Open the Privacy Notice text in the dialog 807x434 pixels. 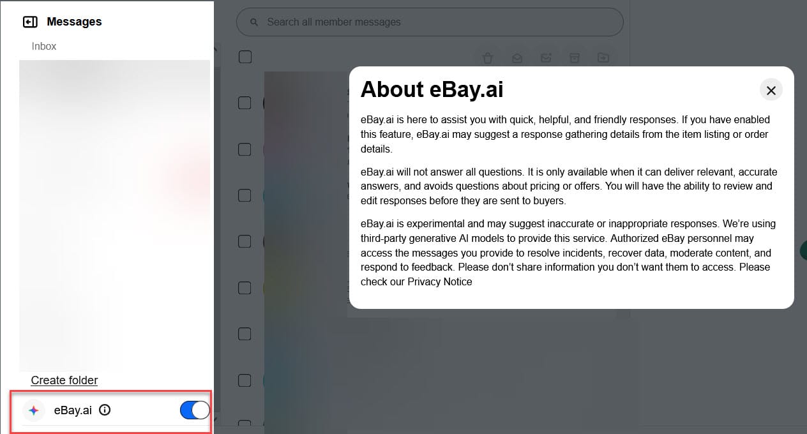pyautogui.click(x=440, y=281)
